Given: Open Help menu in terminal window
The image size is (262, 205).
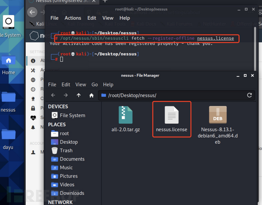Looking at the screenshot, I should (125, 18).
